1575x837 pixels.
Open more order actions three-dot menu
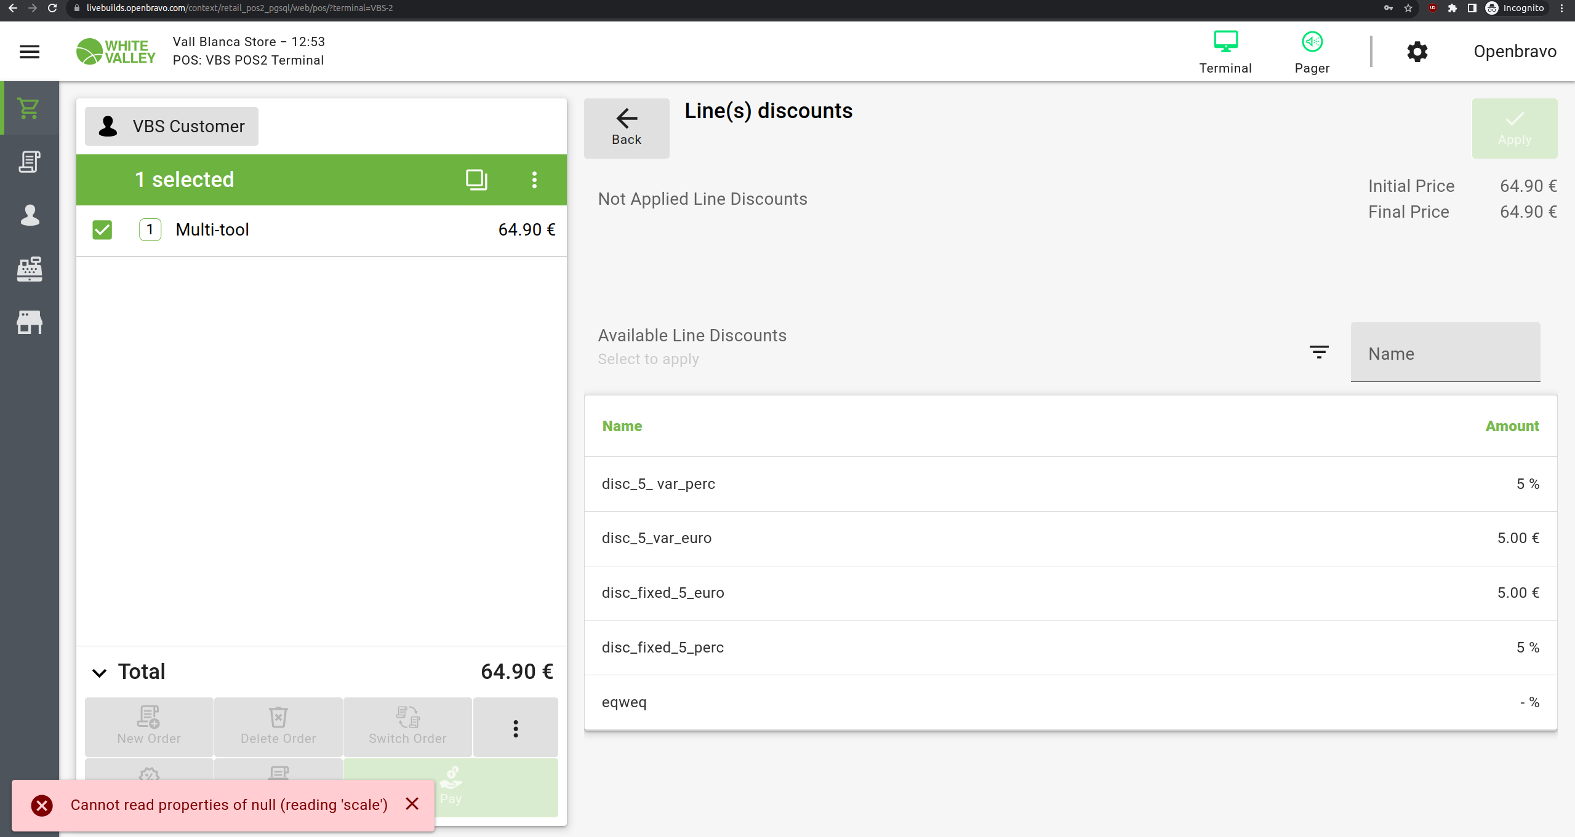click(515, 728)
